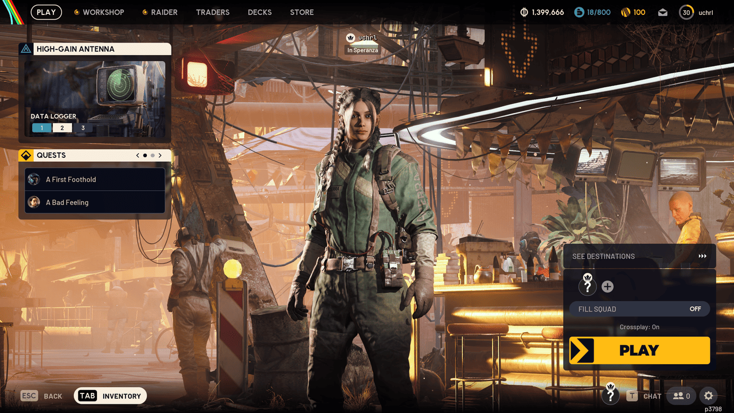Go to next quests page arrow
The width and height of the screenshot is (734, 413).
point(160,155)
